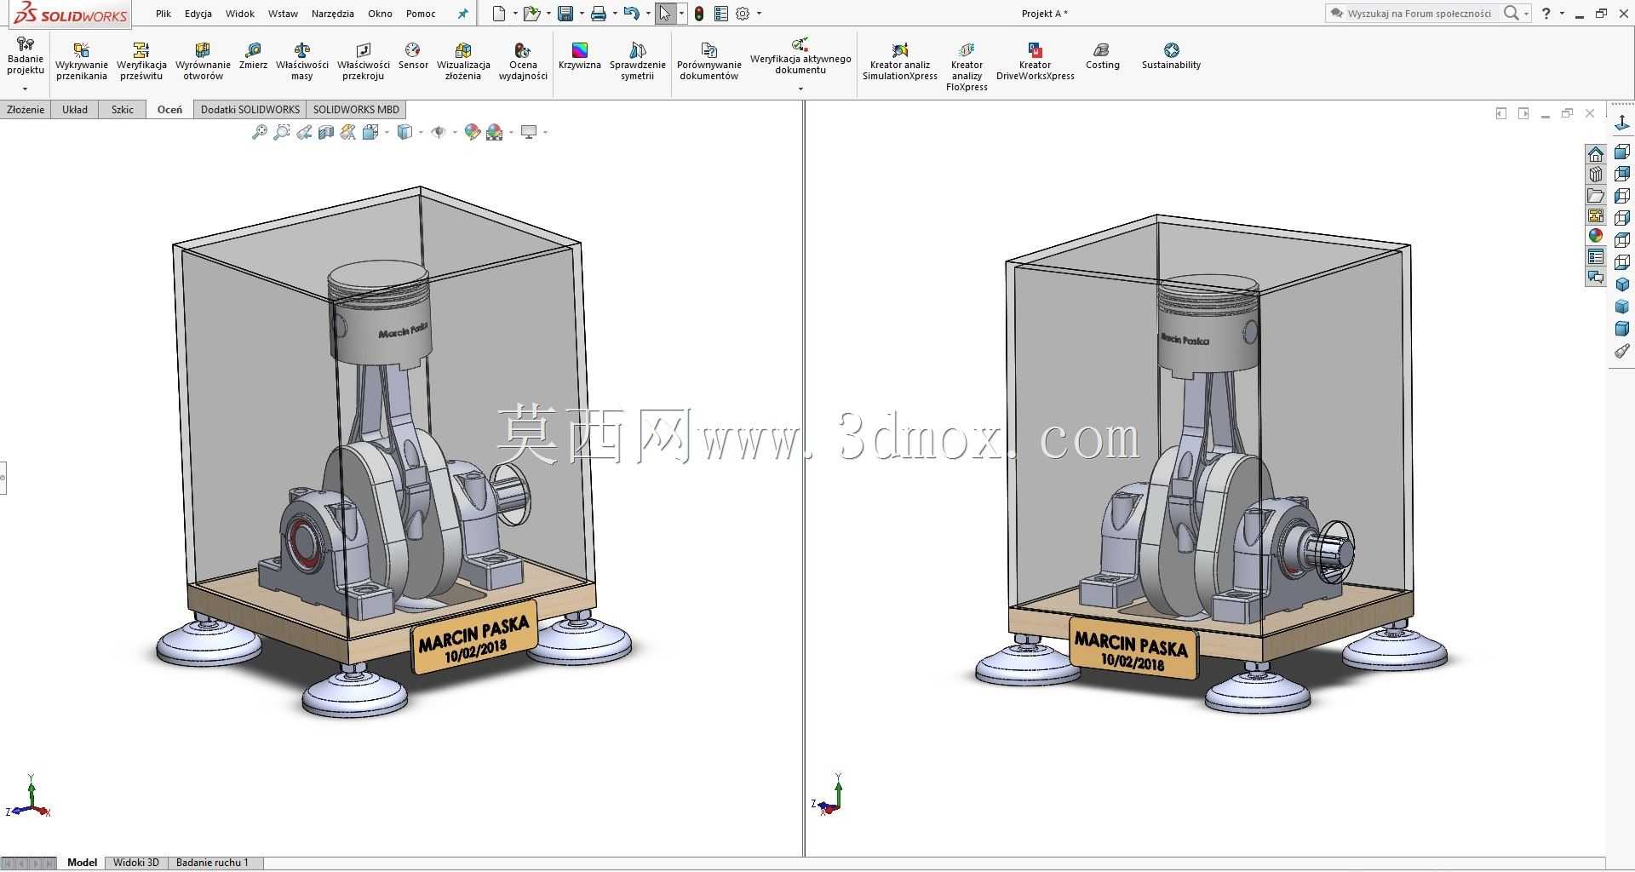Run Ocena wydajności performance evaluation
This screenshot has height=872, width=1635.
pos(523,61)
